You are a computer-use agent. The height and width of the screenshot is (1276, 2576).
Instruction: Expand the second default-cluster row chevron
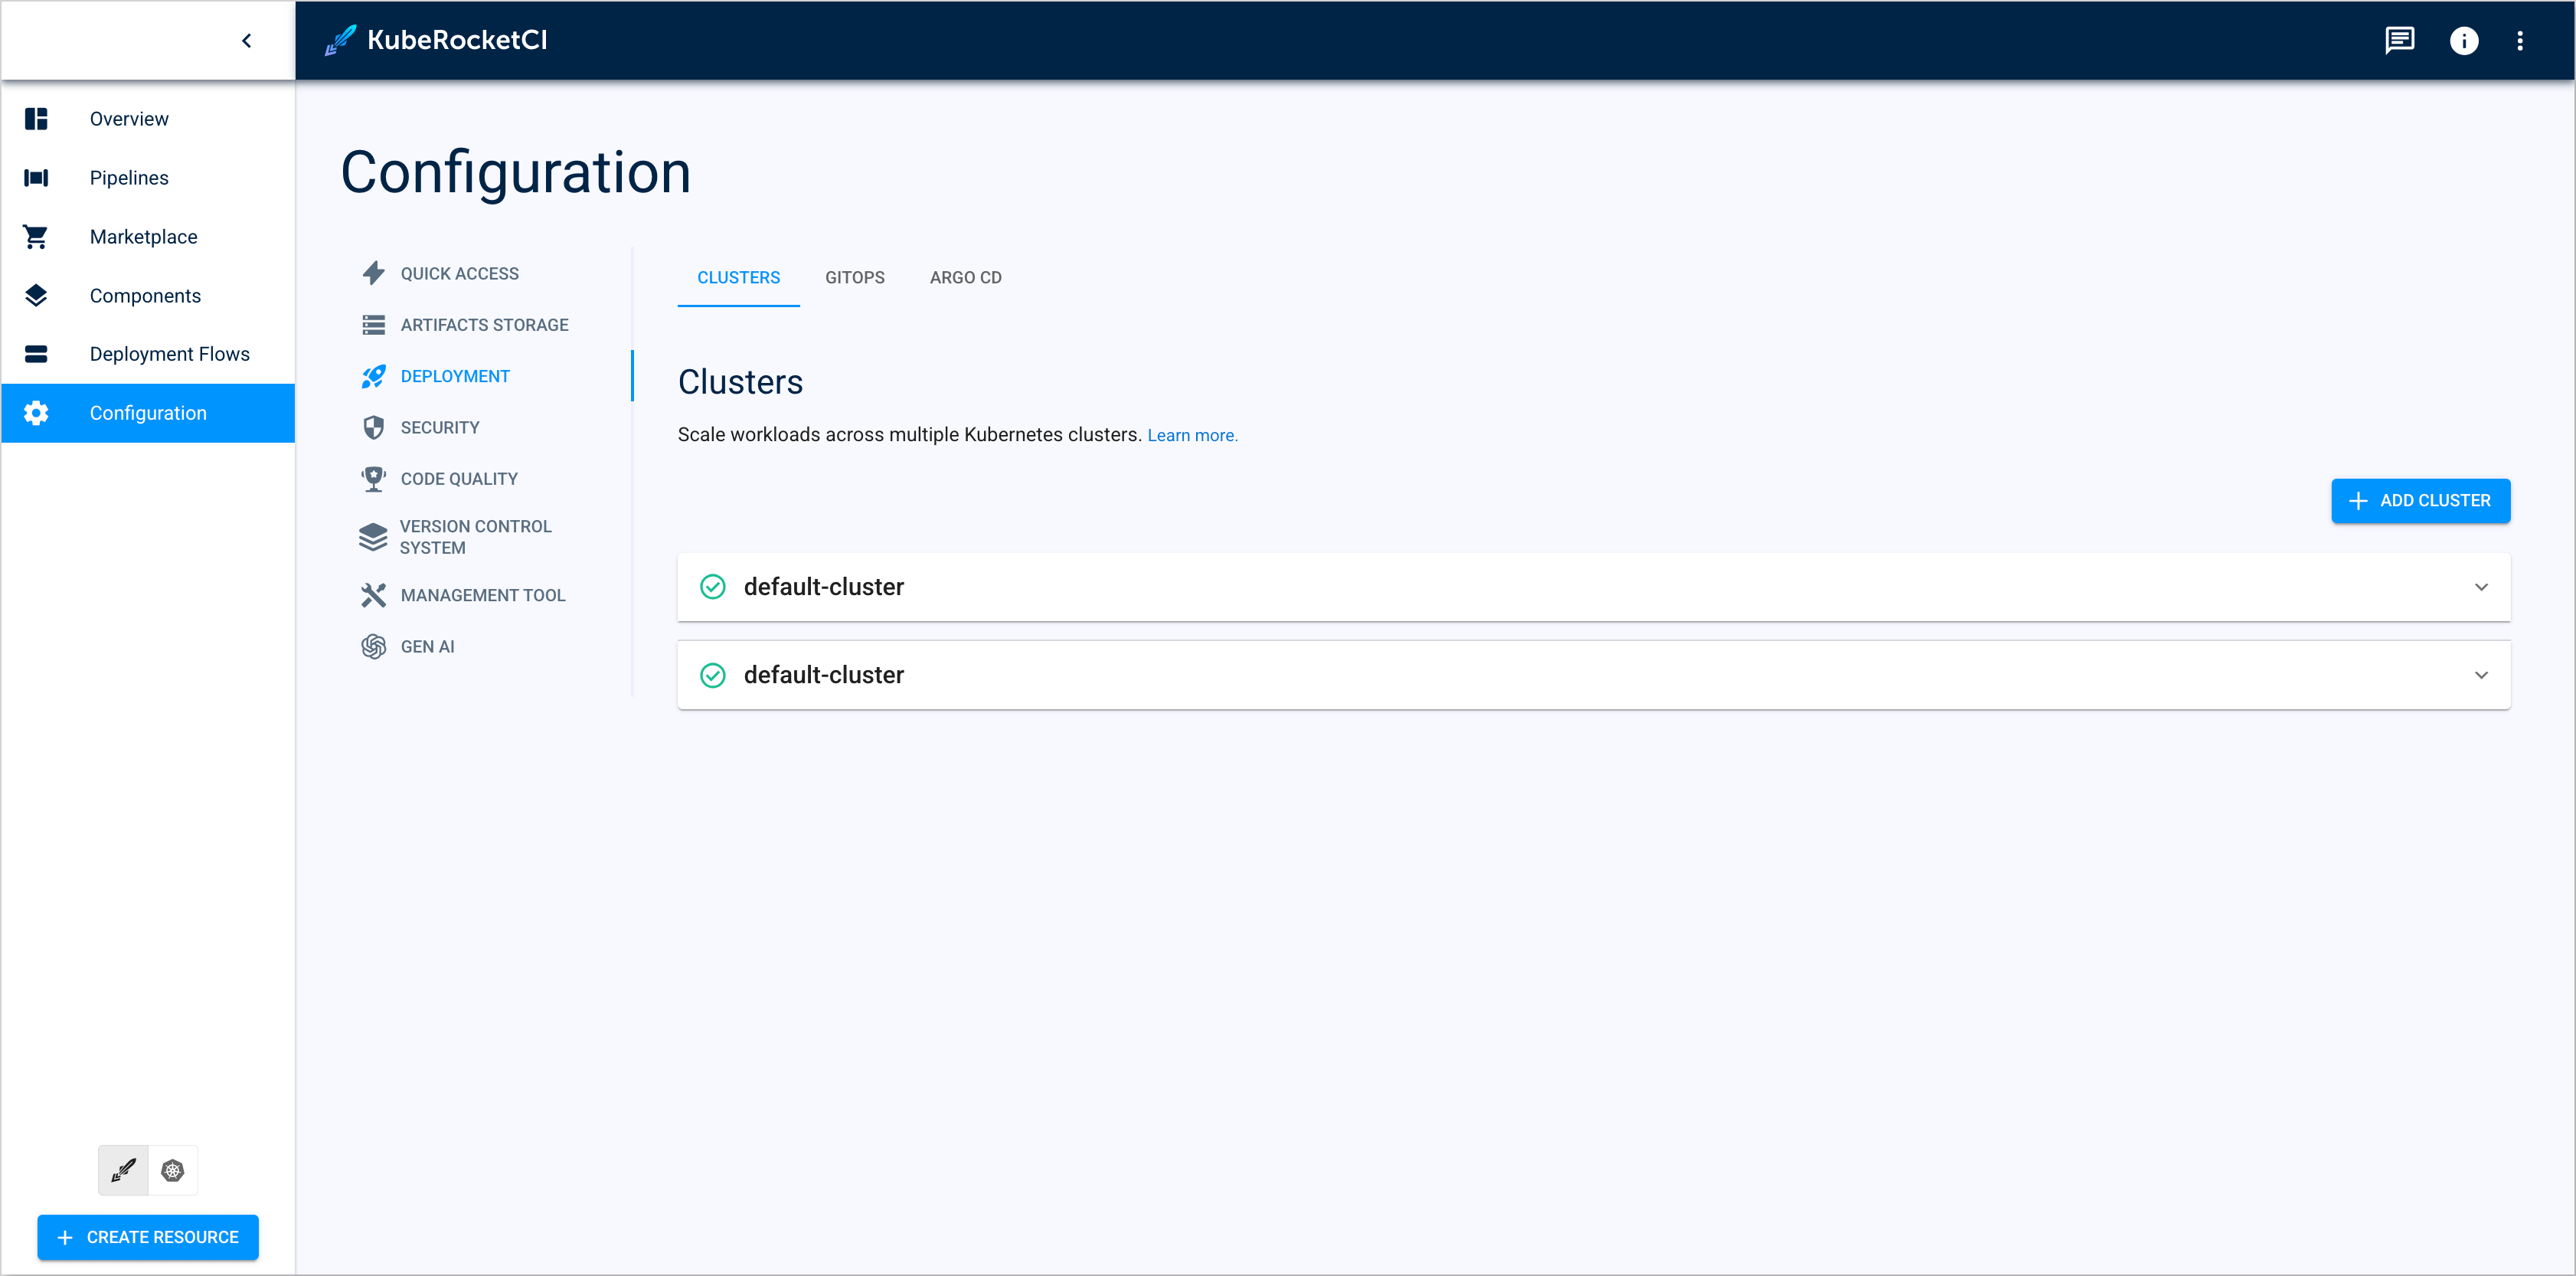pos(2480,675)
